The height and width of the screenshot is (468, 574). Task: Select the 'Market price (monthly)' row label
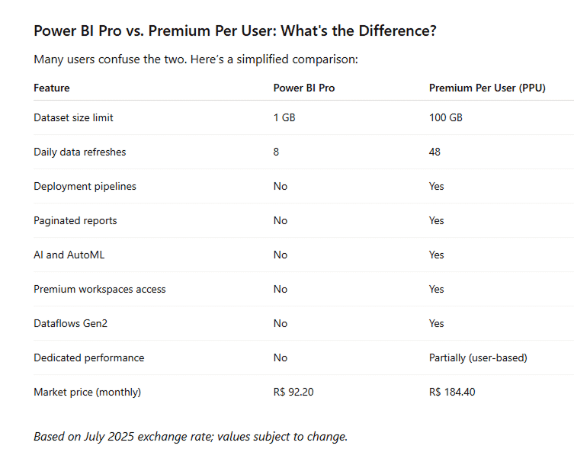click(88, 392)
